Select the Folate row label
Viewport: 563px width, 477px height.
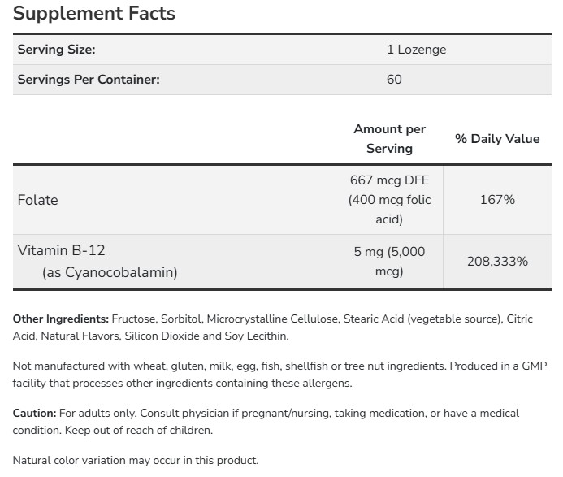(37, 200)
